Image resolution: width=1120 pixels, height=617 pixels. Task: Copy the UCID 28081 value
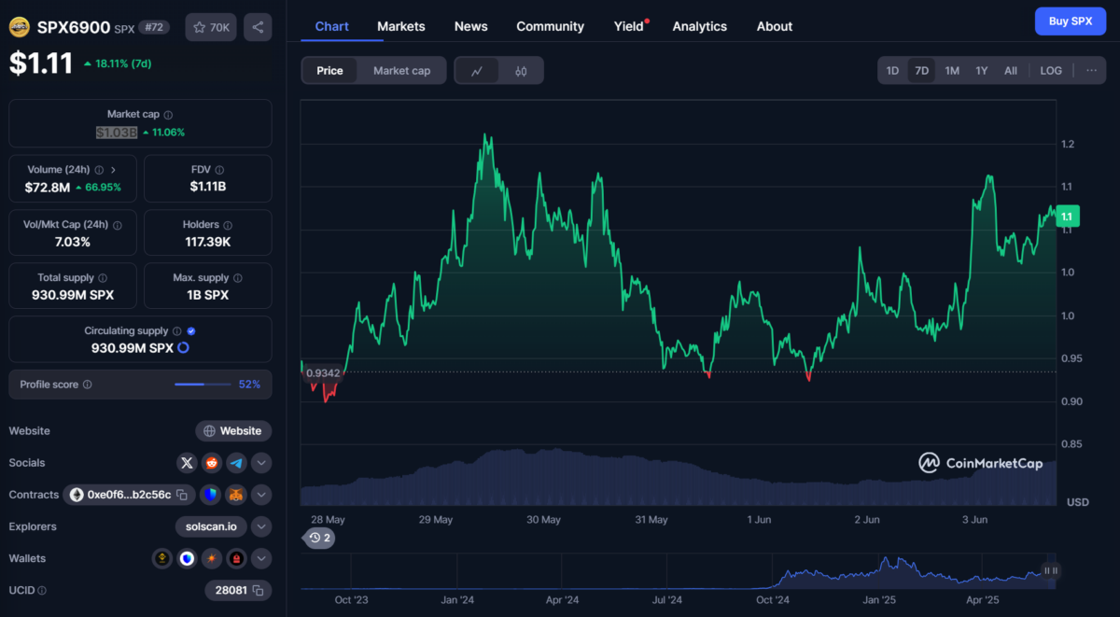(259, 590)
